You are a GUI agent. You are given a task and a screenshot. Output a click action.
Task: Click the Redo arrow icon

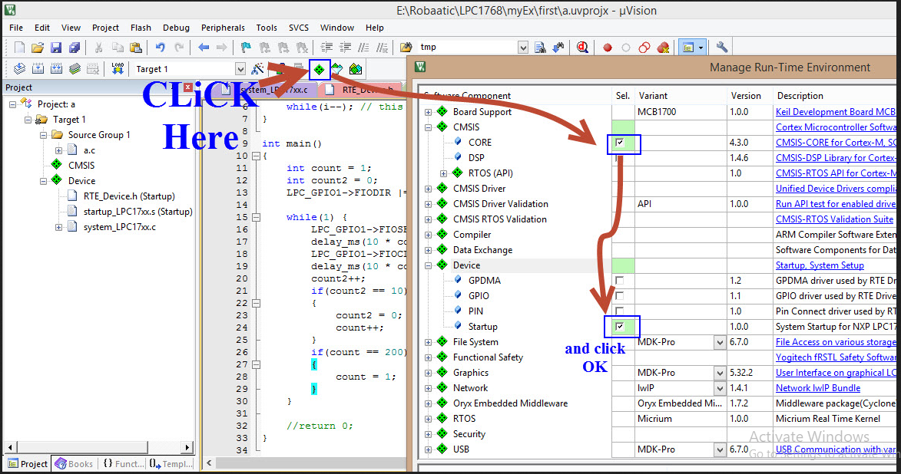point(179,47)
